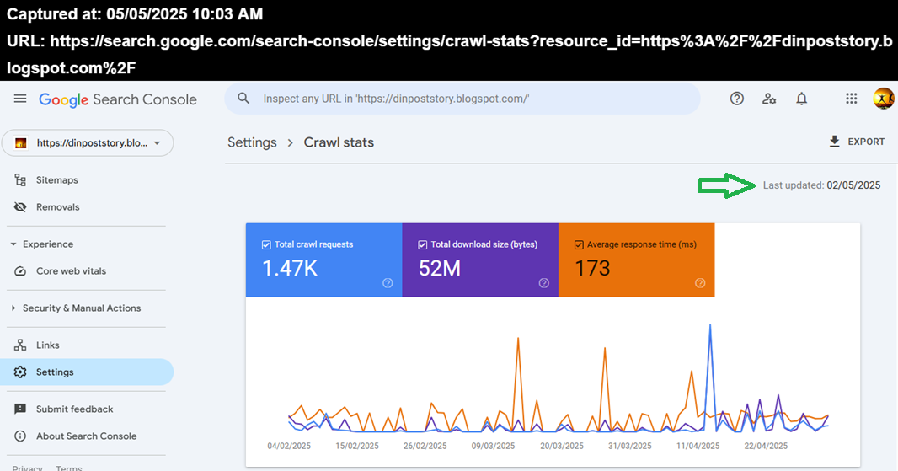Open the Help question mark icon

pyautogui.click(x=736, y=99)
